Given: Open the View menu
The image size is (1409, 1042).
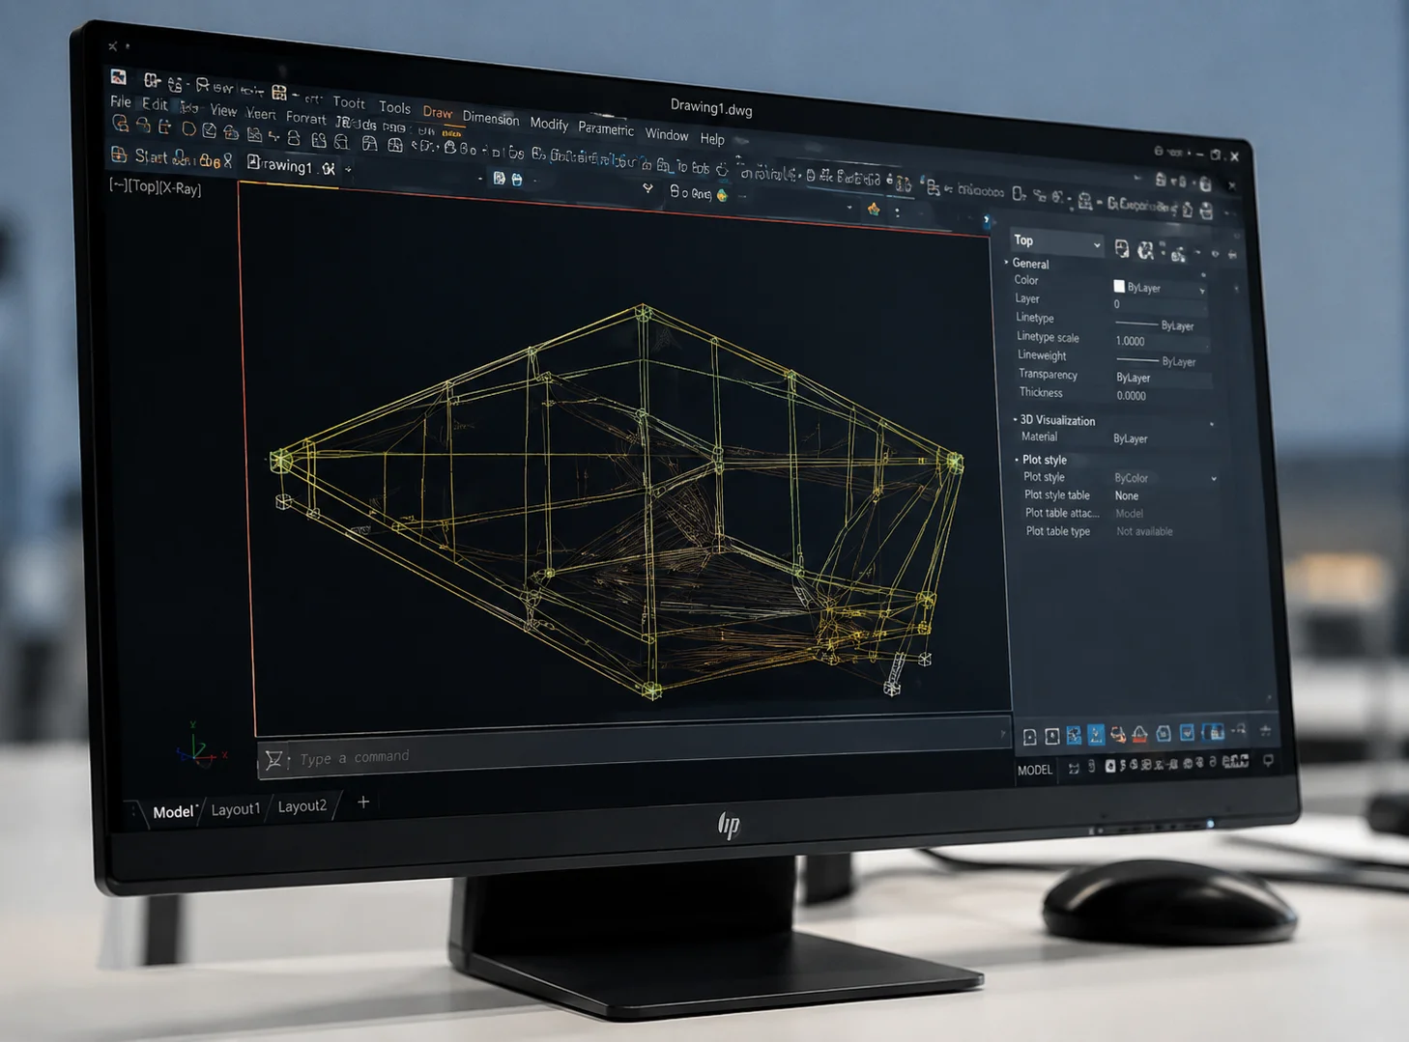Looking at the screenshot, I should [223, 110].
